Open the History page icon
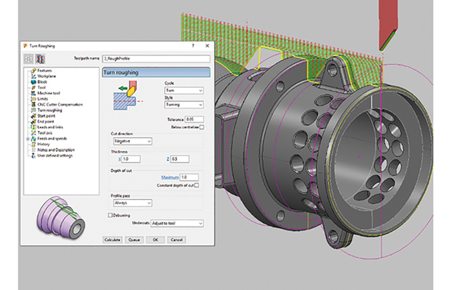This screenshot has height=290, width=452. (34, 144)
